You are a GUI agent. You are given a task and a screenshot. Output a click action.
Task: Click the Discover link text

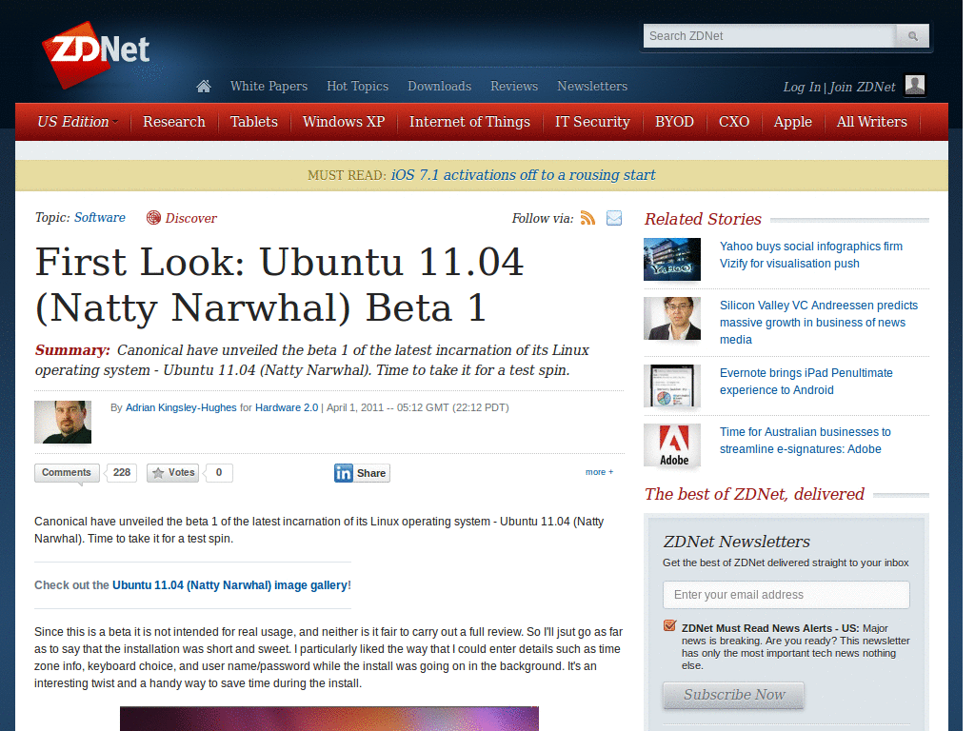(x=190, y=218)
